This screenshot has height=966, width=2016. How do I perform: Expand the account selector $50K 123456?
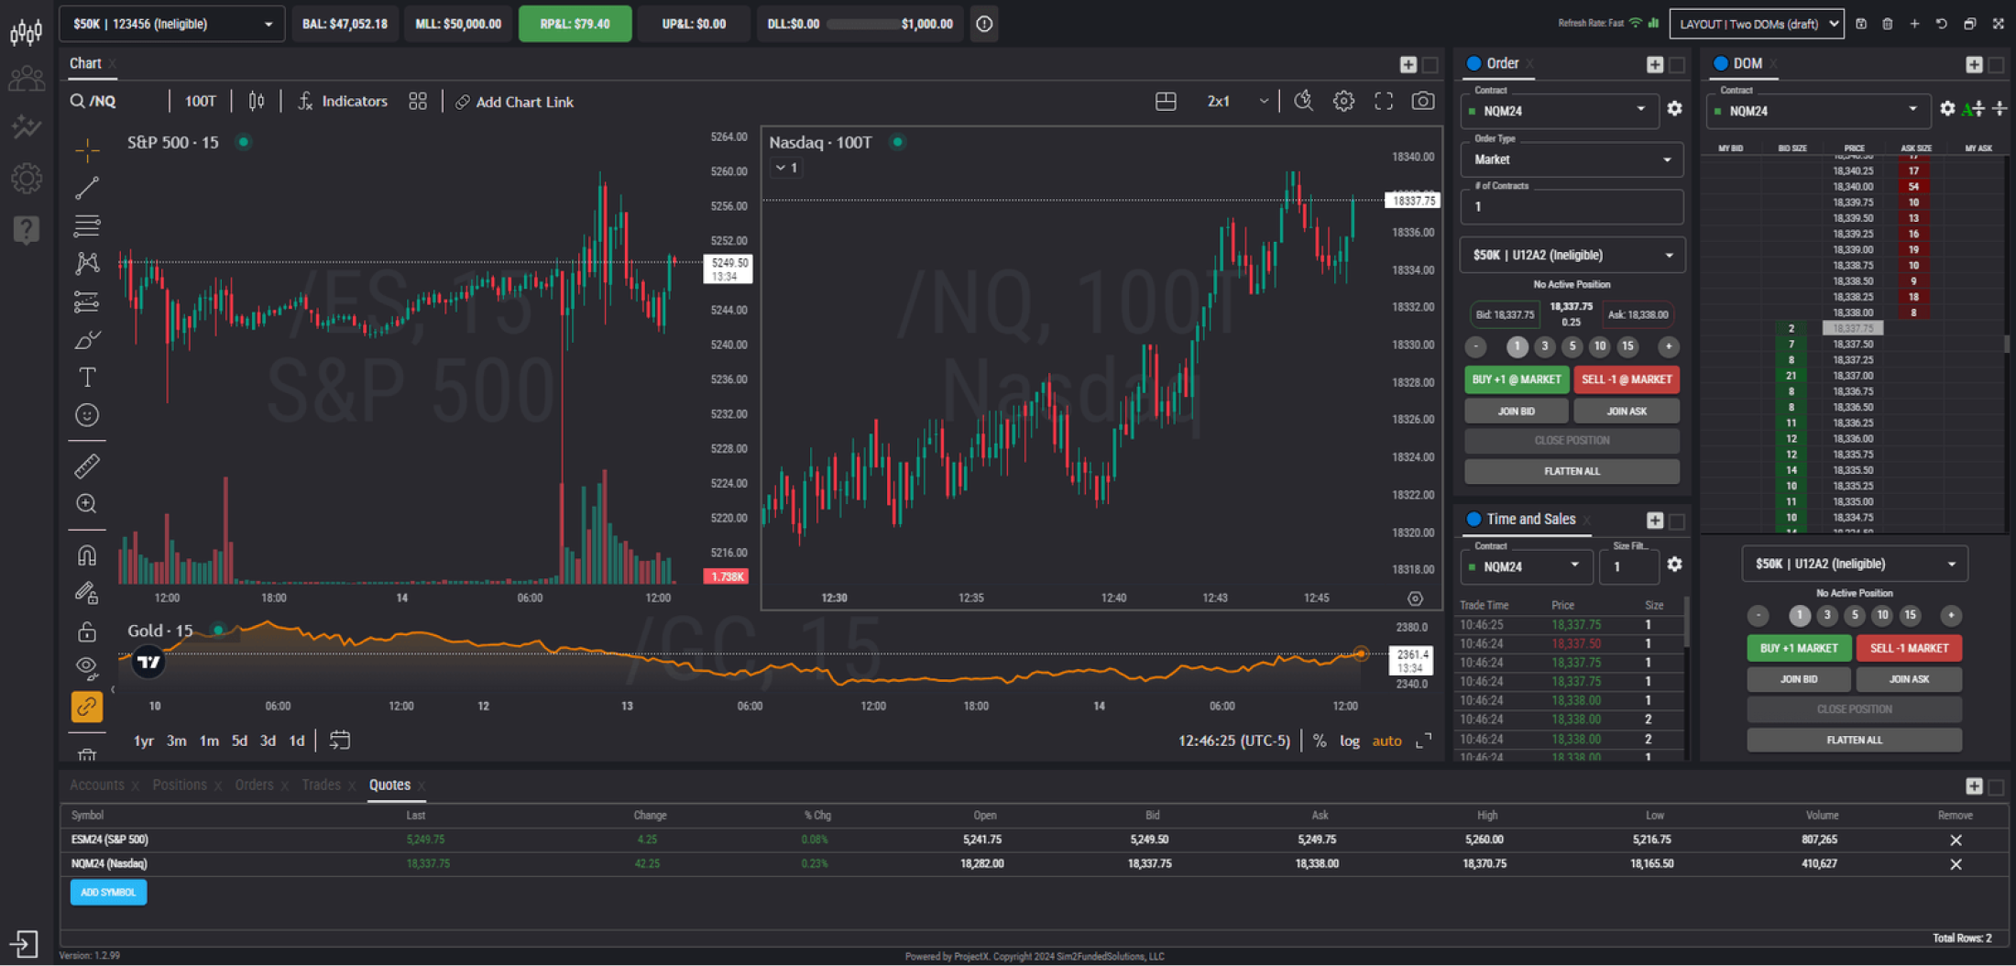coord(171,24)
